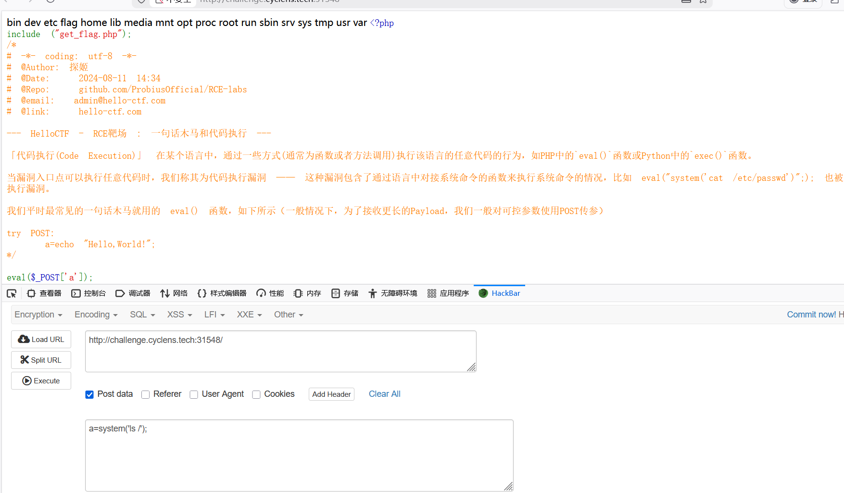844x493 pixels.
Task: Click the post data textarea resize handle
Action: (508, 486)
